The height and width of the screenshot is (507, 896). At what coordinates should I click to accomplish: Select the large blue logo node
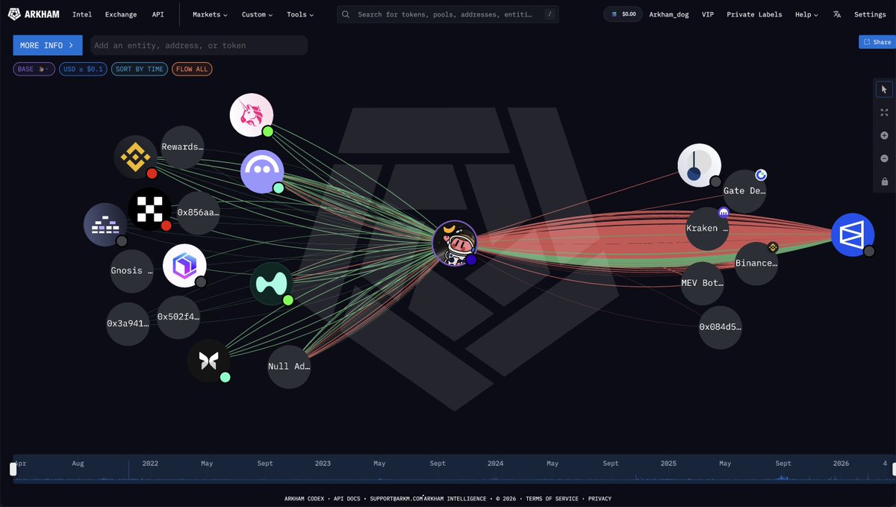853,234
